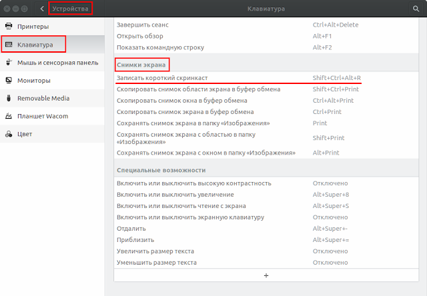Image resolution: width=427 pixels, height=296 pixels.
Task: Click the mouse and touchpad icon
Action: pyautogui.click(x=9, y=62)
